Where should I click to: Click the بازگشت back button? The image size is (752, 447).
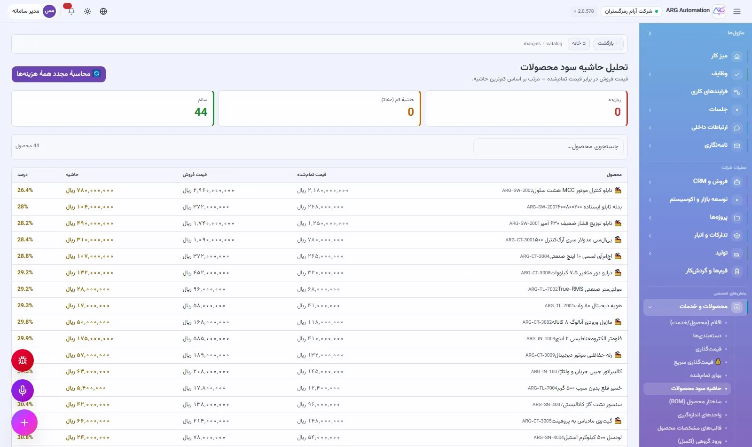(x=609, y=43)
